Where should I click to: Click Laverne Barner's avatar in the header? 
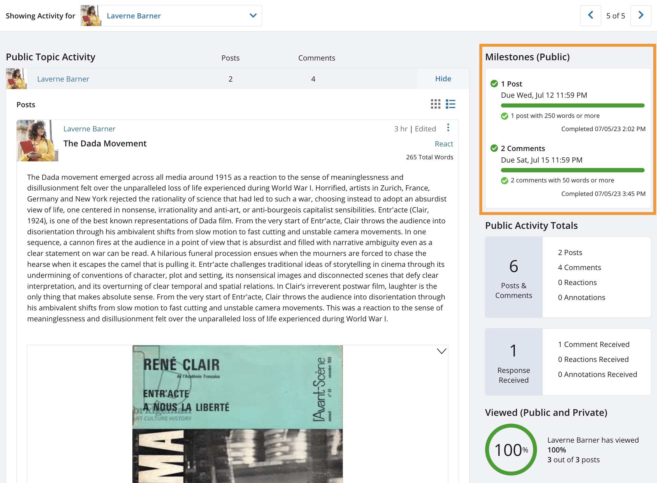click(91, 16)
